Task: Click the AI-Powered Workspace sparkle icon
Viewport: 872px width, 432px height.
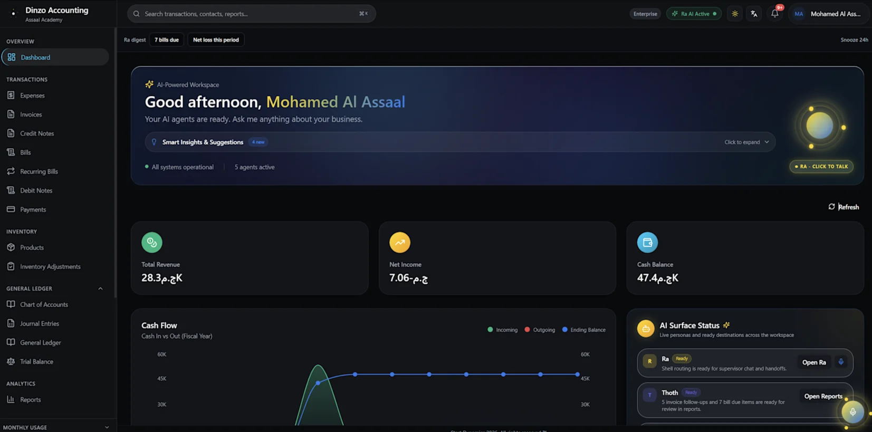Action: 149,84
